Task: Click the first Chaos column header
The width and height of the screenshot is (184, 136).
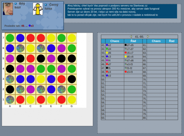Action: coord(115,41)
